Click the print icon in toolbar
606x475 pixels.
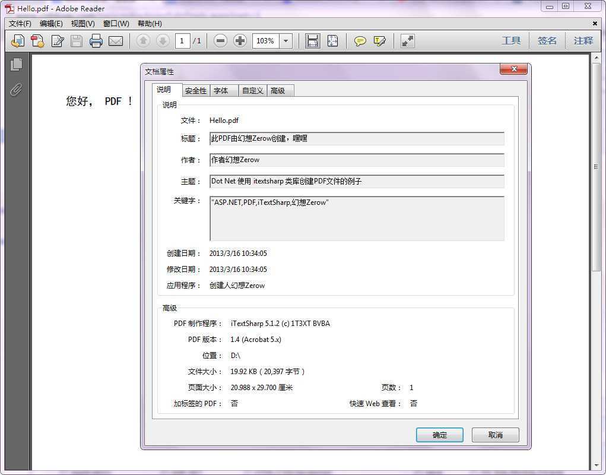96,40
